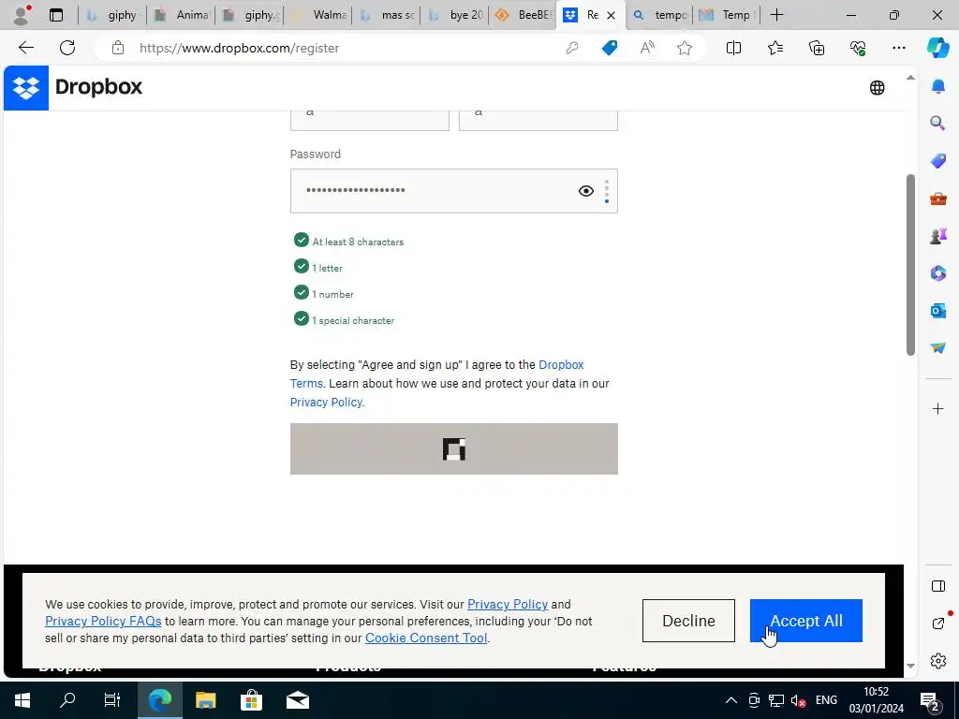Image resolution: width=959 pixels, height=719 pixels.
Task: Add this page to favorites star
Action: 685,48
